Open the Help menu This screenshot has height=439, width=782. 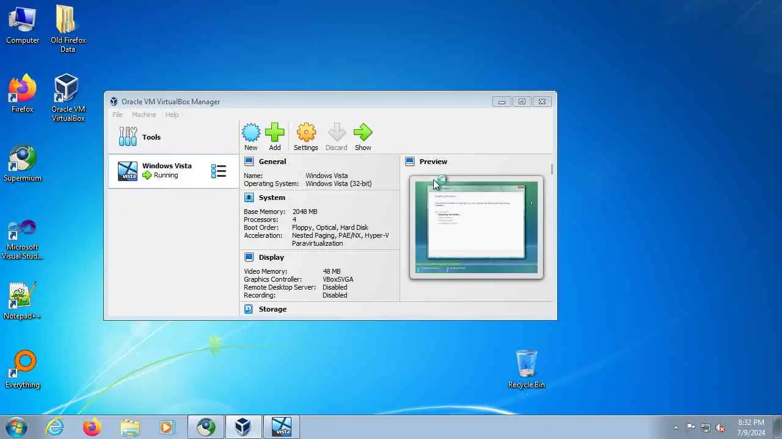click(172, 115)
